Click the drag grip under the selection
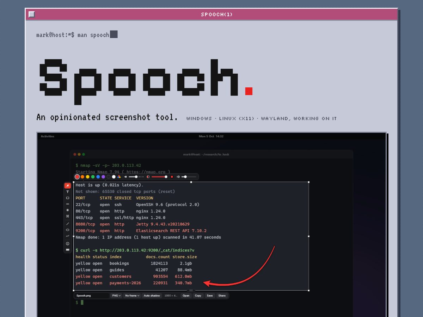 coord(191,291)
